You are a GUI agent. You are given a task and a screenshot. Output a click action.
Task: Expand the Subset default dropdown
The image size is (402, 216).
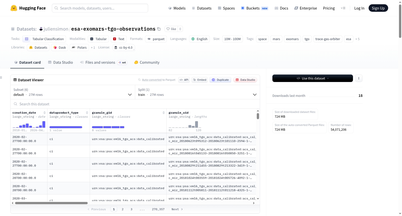(x=73, y=92)
